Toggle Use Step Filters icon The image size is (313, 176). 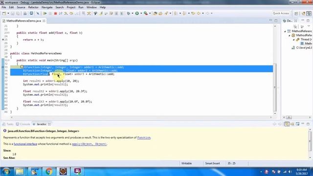tap(89, 13)
